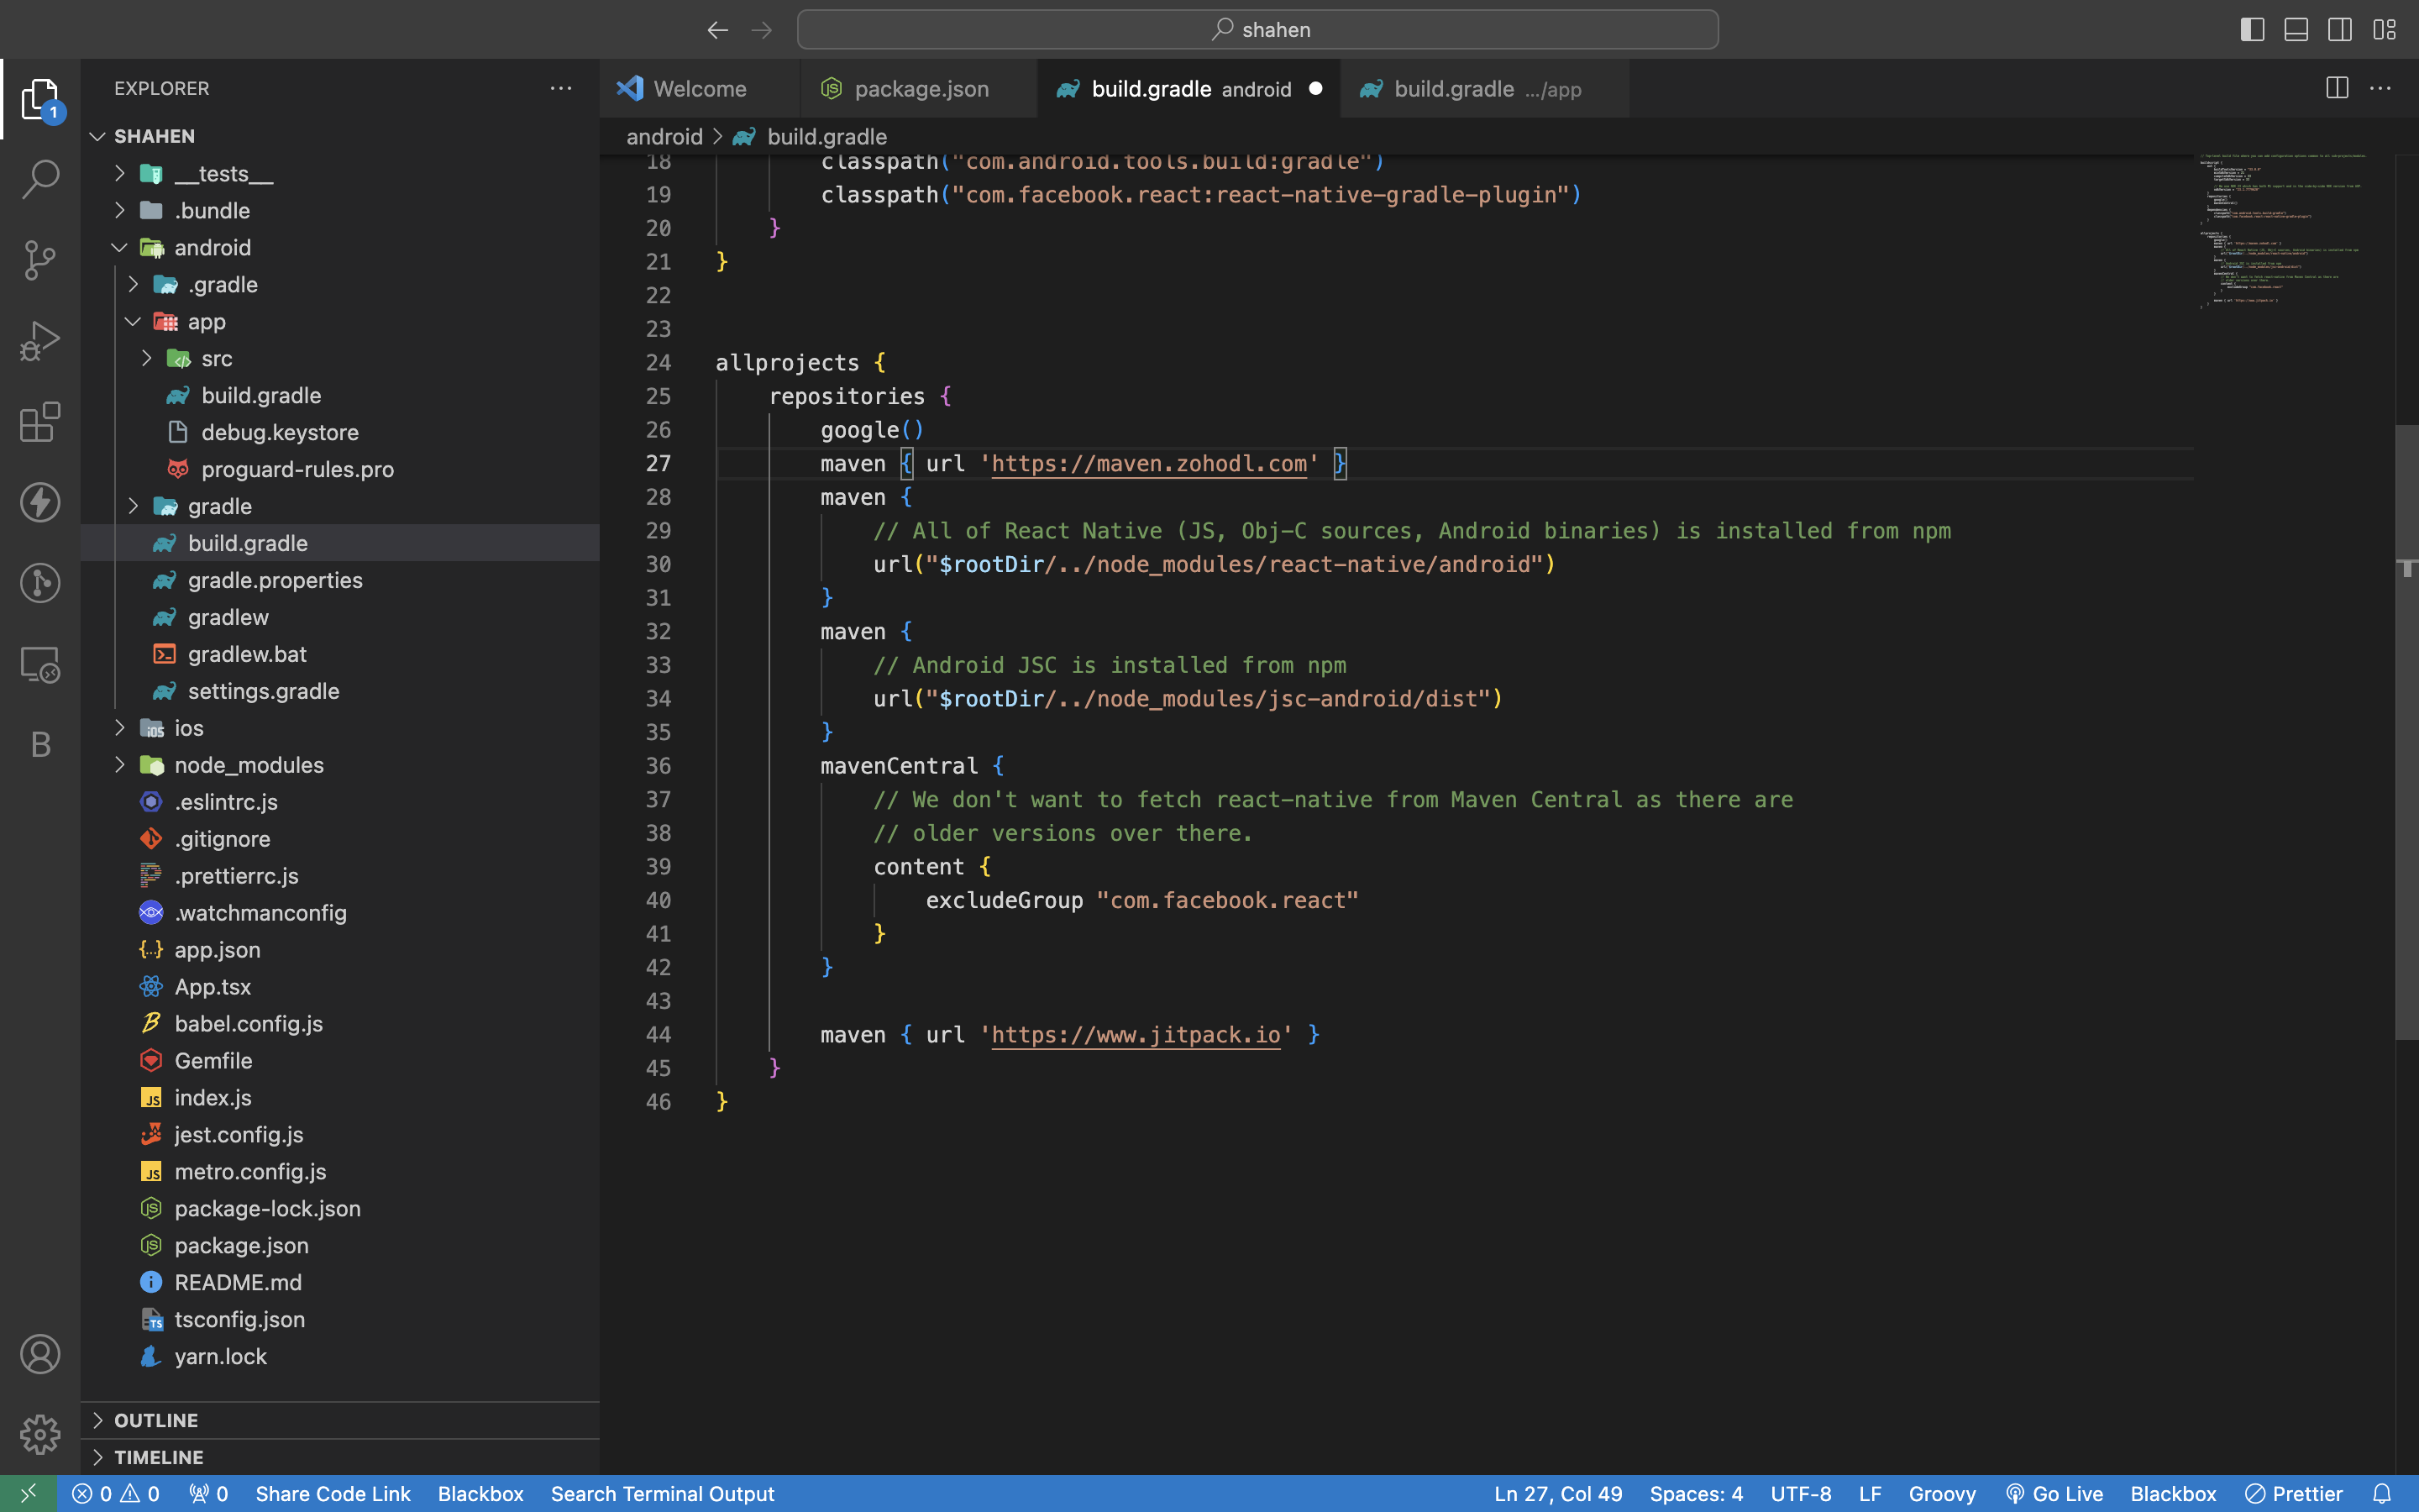The height and width of the screenshot is (1512, 2419).
Task: Expand the node_modules folder
Action: [x=248, y=765]
